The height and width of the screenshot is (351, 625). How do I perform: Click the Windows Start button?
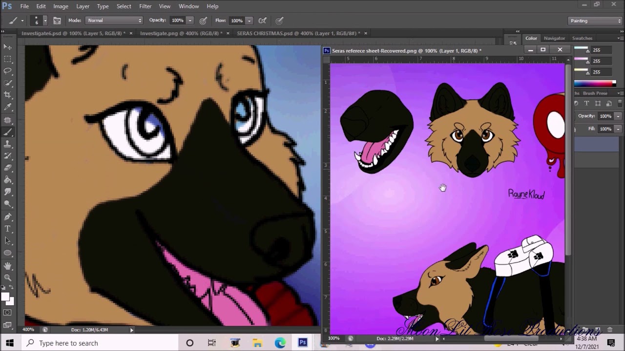pos(10,343)
